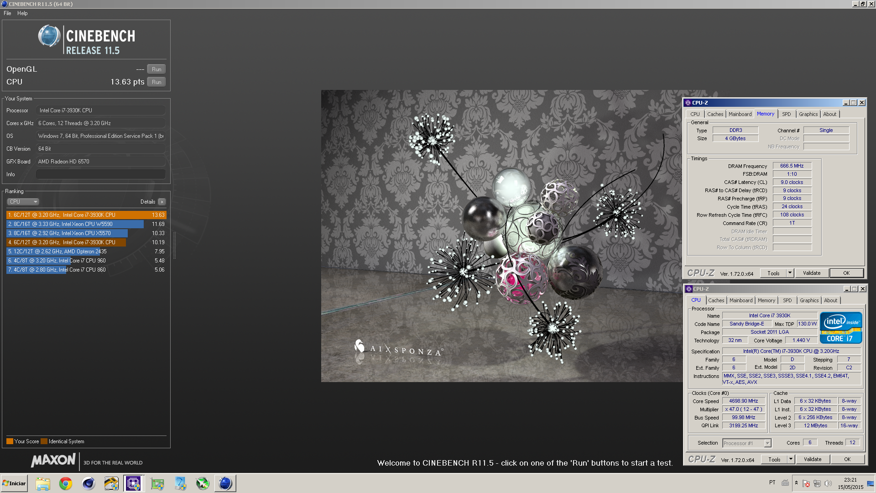Open the CPU ranking type dropdown
876x493 pixels.
(23, 202)
